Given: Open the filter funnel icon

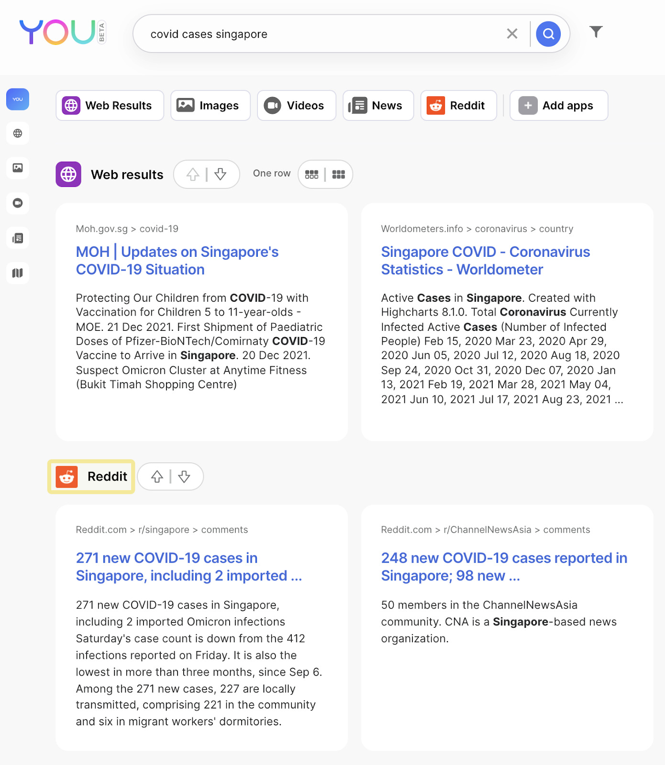Looking at the screenshot, I should pyautogui.click(x=596, y=32).
